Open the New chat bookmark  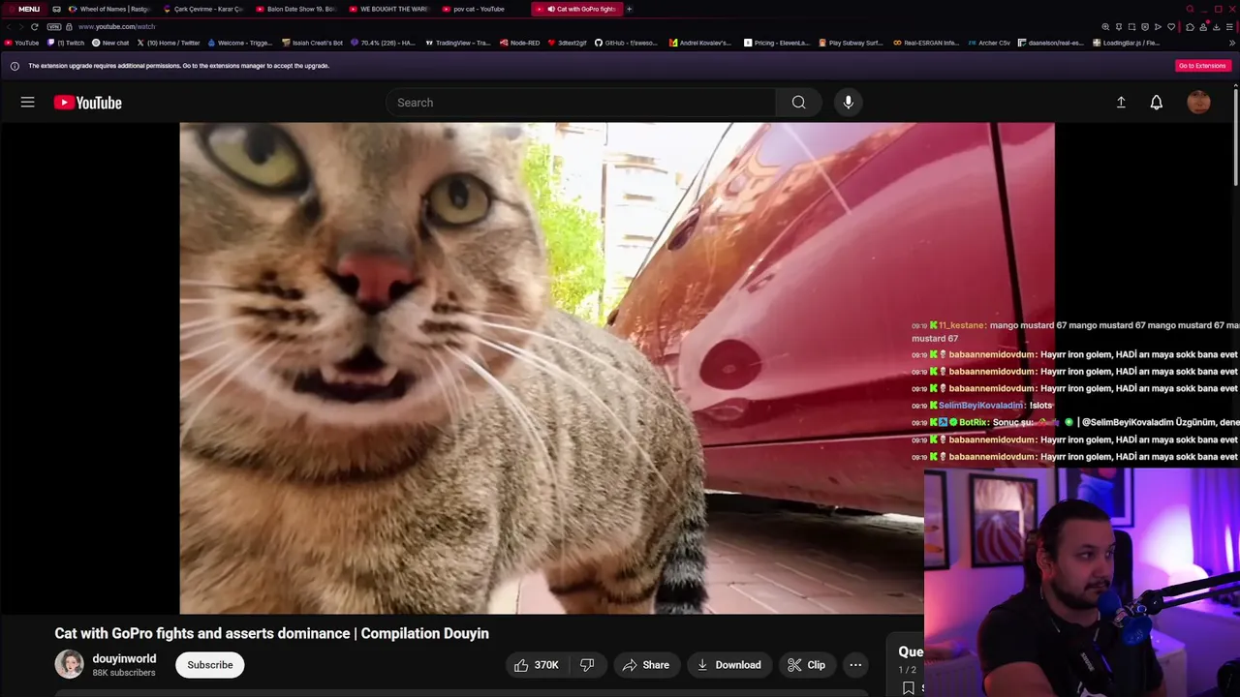[x=110, y=43]
